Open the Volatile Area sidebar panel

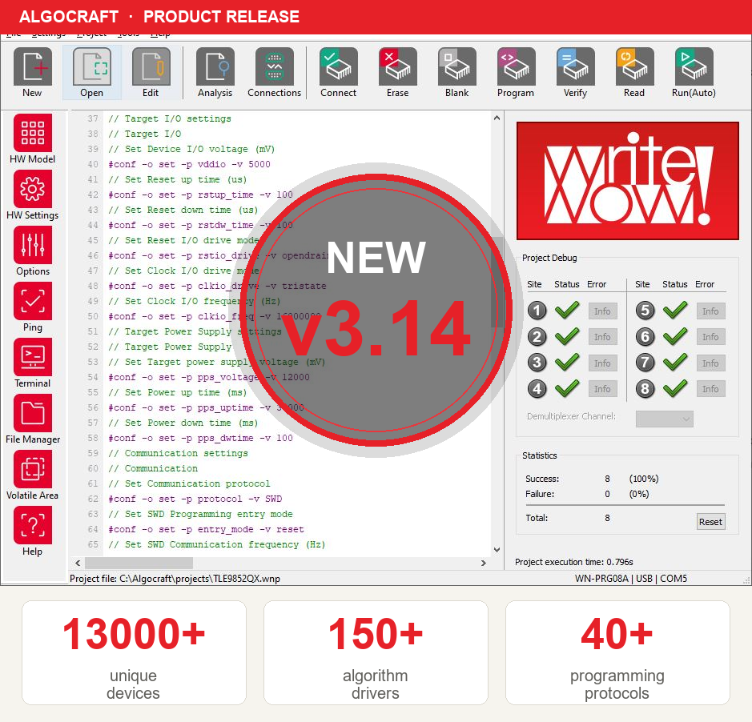tap(33, 469)
